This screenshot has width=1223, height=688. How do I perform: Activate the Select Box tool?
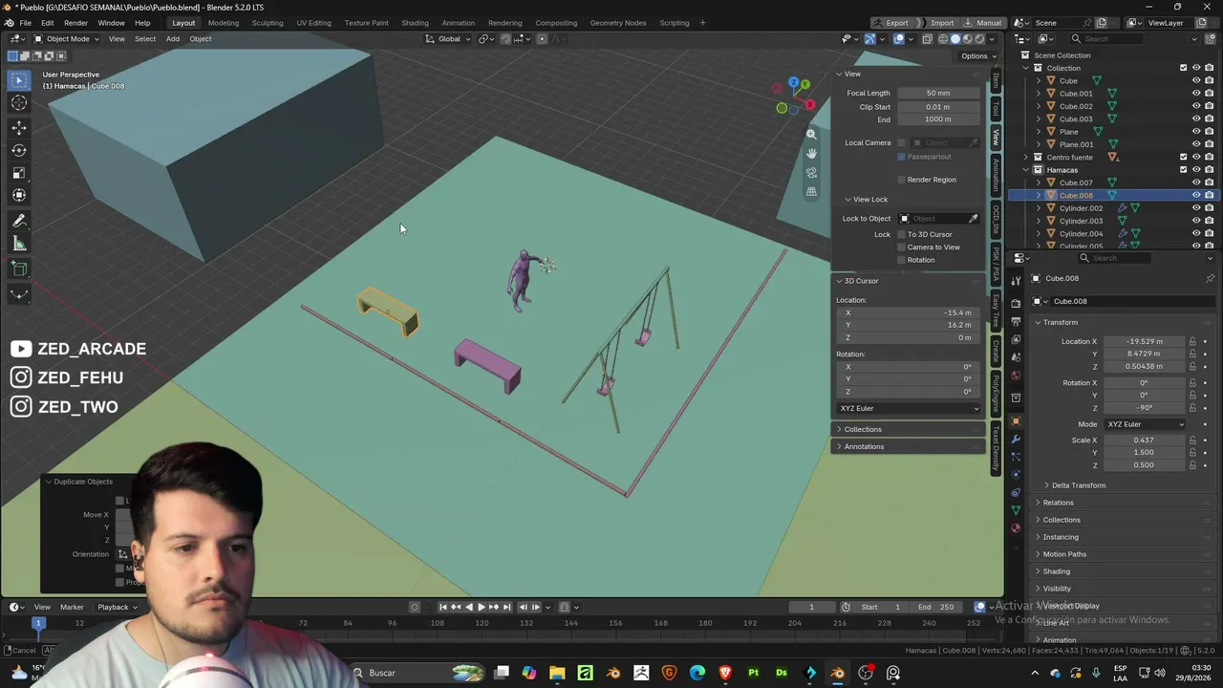[19, 80]
